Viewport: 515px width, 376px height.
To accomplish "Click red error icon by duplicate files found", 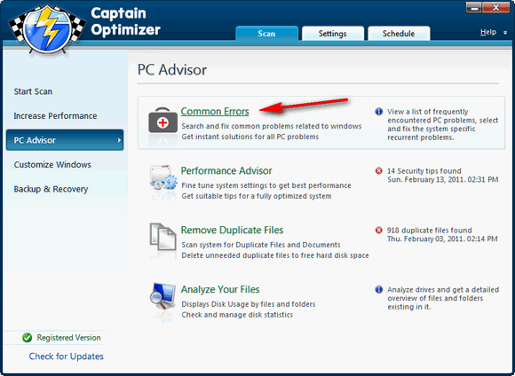I will 378,230.
